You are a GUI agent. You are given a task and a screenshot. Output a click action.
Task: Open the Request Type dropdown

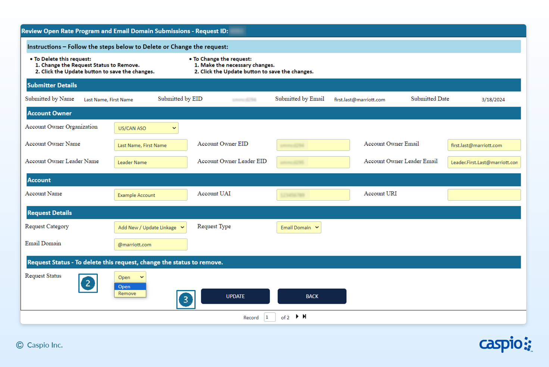point(299,228)
